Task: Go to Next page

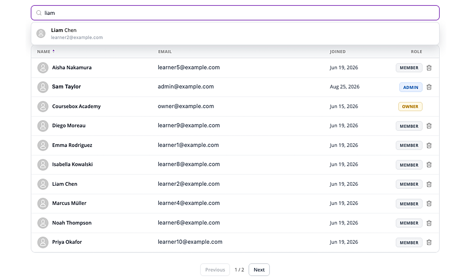Action: tap(259, 270)
